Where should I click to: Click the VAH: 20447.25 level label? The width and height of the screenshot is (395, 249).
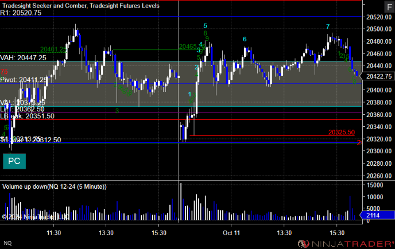(x=23, y=58)
